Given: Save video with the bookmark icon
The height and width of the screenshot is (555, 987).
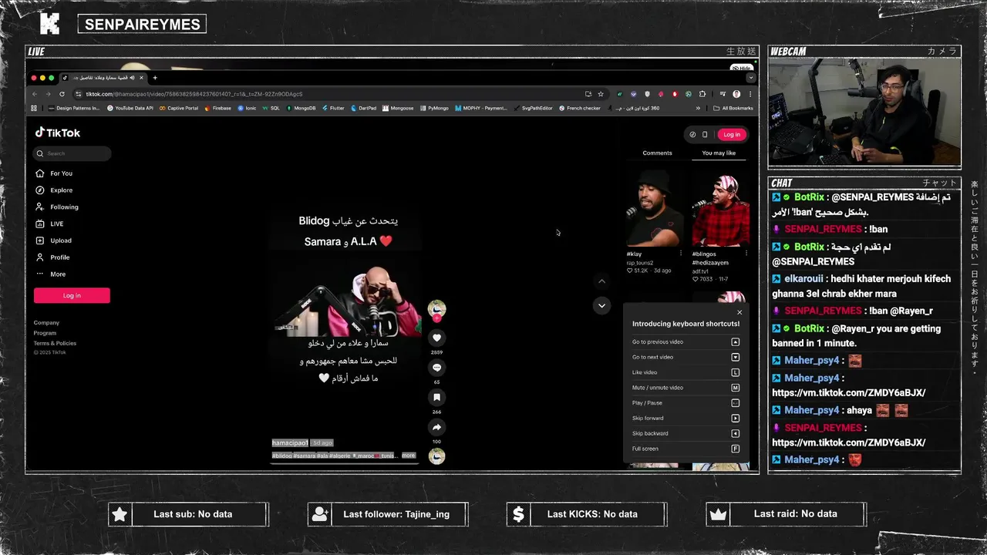Looking at the screenshot, I should (436, 398).
